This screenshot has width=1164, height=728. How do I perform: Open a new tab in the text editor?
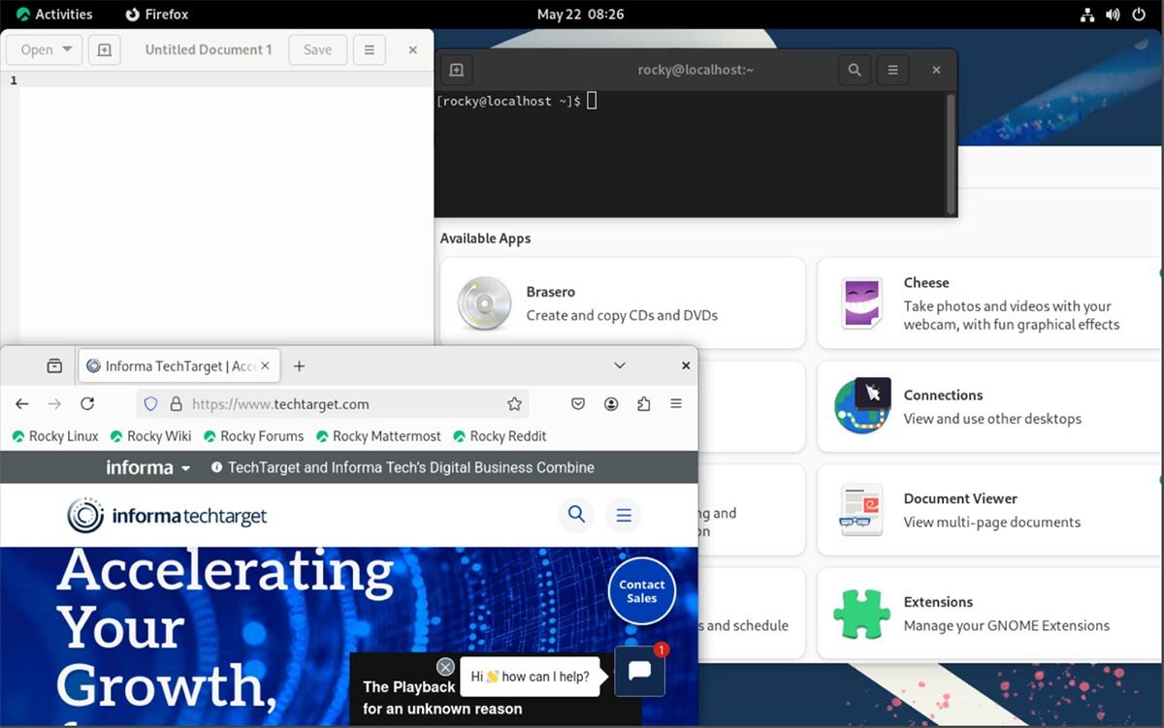104,49
